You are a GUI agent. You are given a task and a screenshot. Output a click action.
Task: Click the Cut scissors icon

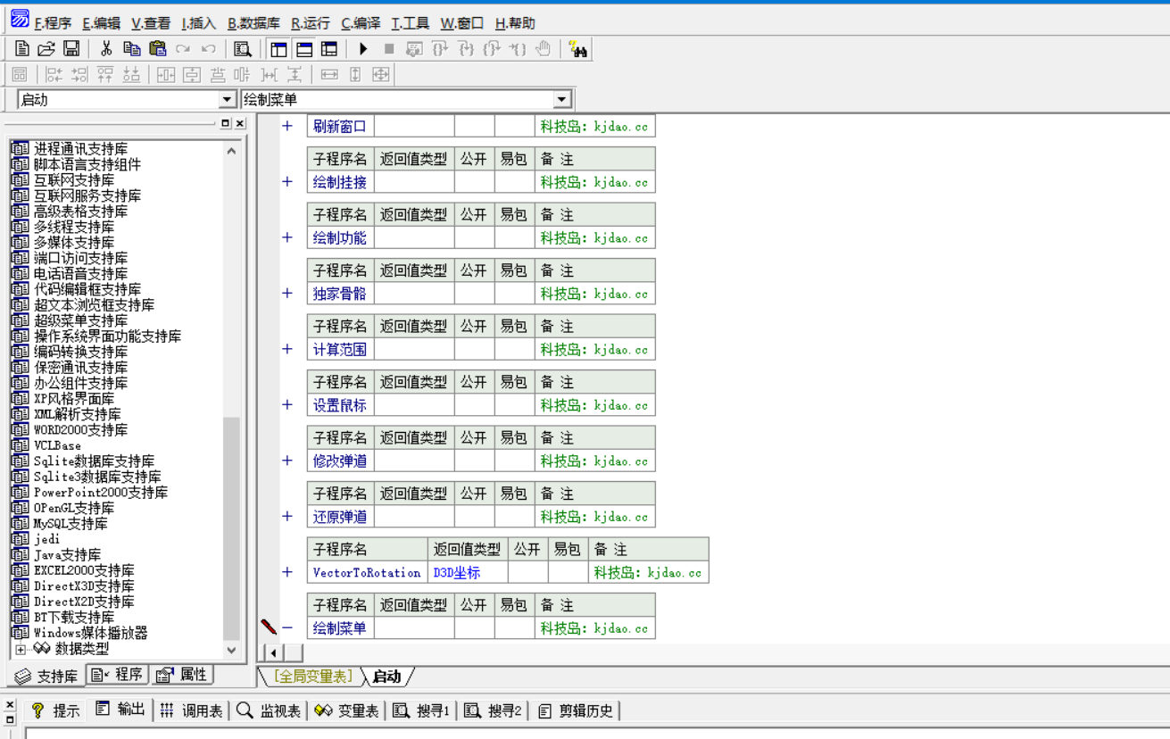[x=106, y=49]
